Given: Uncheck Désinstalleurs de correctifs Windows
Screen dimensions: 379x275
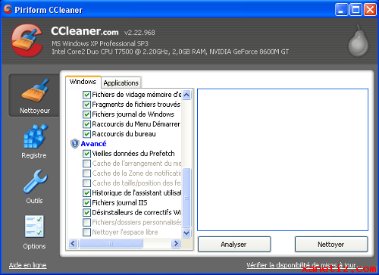Looking at the screenshot, I should 86,213.
